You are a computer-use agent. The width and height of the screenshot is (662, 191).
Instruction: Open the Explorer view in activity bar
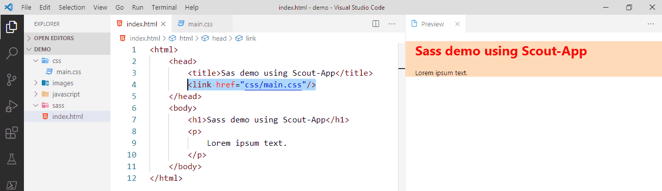(x=12, y=27)
